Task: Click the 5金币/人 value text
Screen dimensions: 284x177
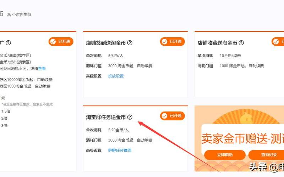Action: 116,56
